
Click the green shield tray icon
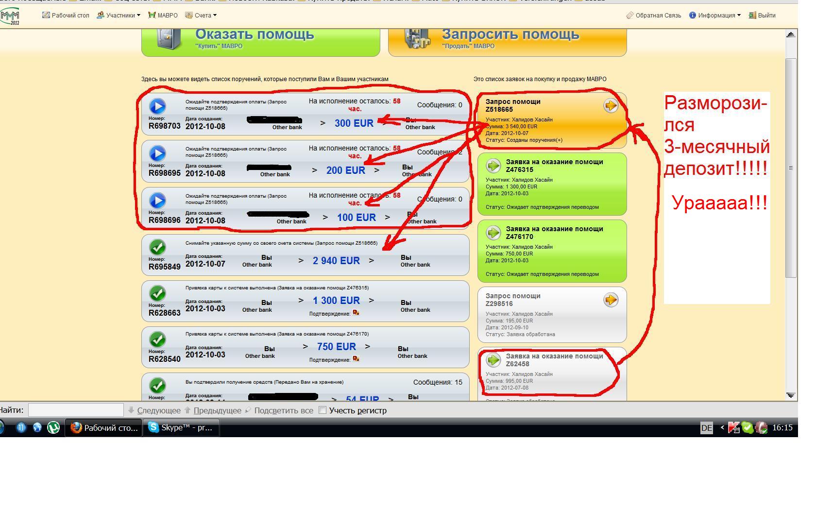[748, 428]
